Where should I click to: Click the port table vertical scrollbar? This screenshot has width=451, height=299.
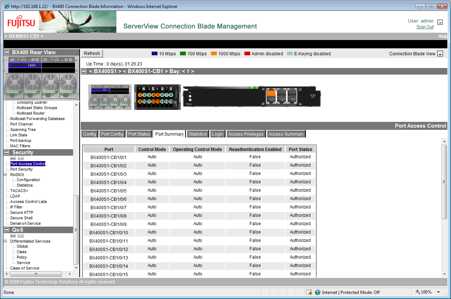click(x=444, y=182)
